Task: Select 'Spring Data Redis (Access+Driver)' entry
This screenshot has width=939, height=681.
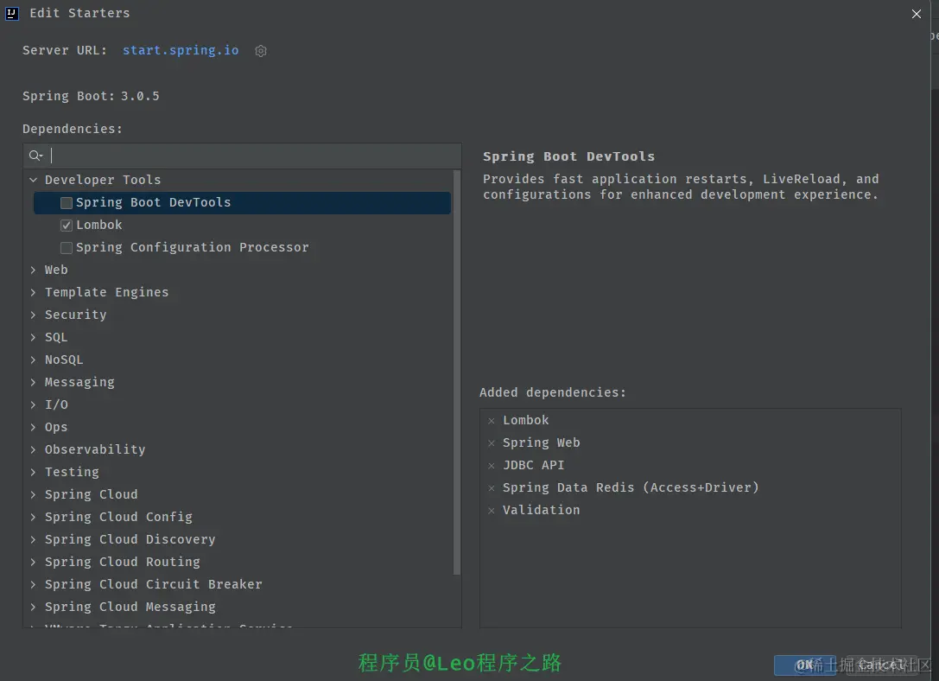Action: [631, 487]
